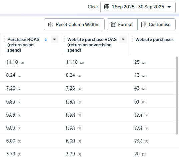Click Website purchases value 126
Image resolution: width=179 pixels, height=159 pixels.
[x=138, y=114]
